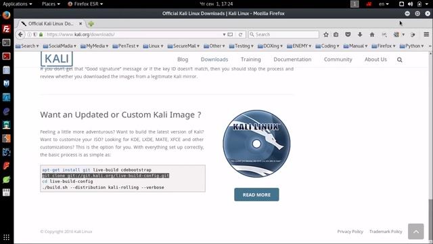Save page to Pocket

(x=348, y=35)
